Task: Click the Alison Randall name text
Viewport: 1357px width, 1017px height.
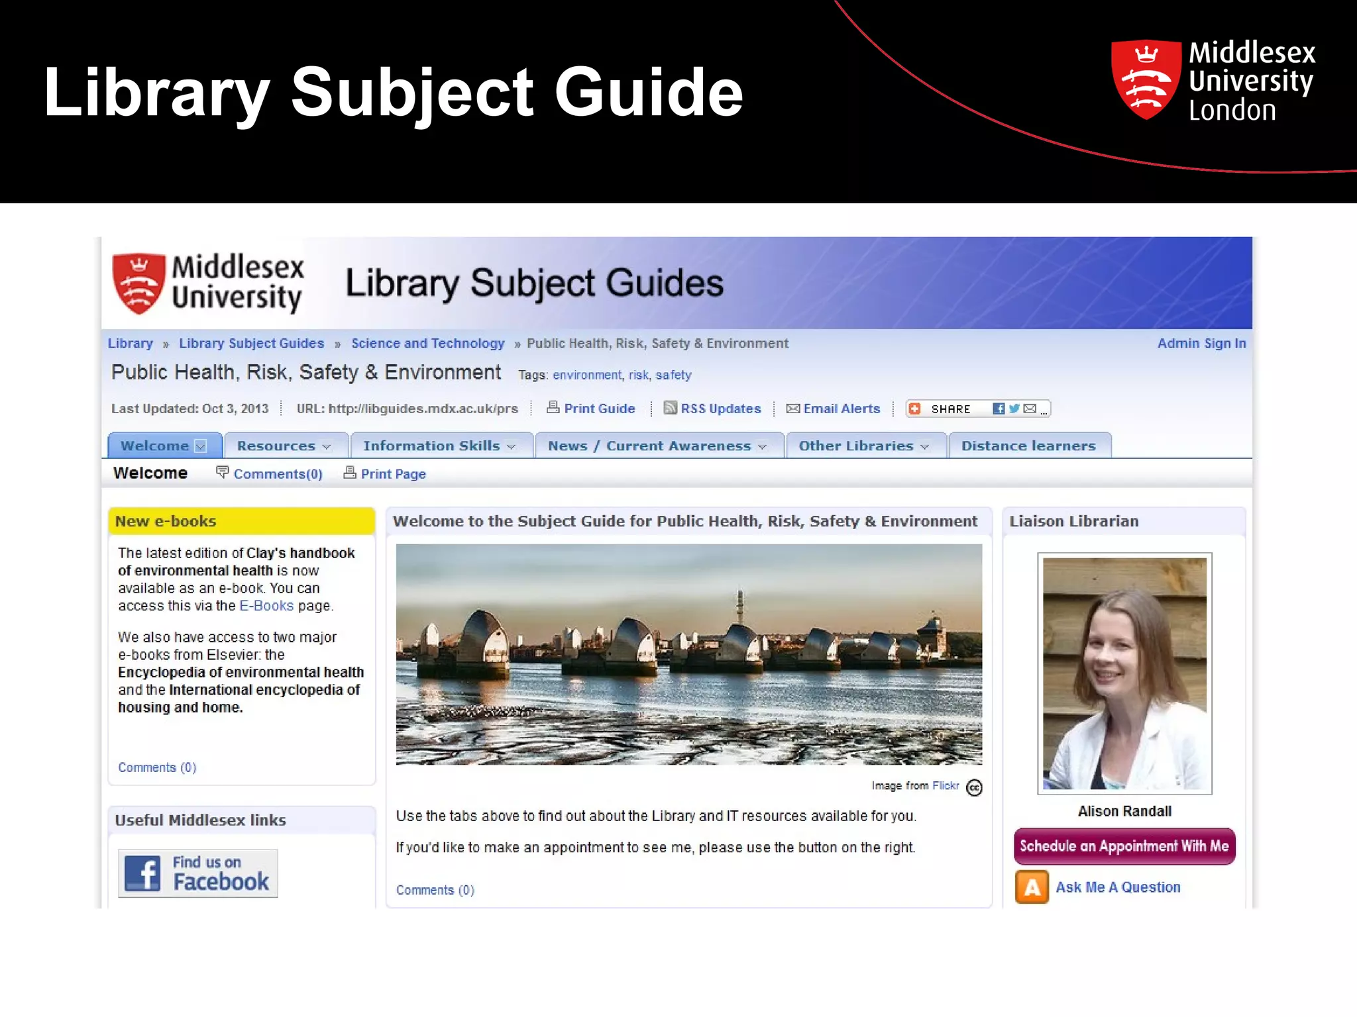Action: 1124,811
